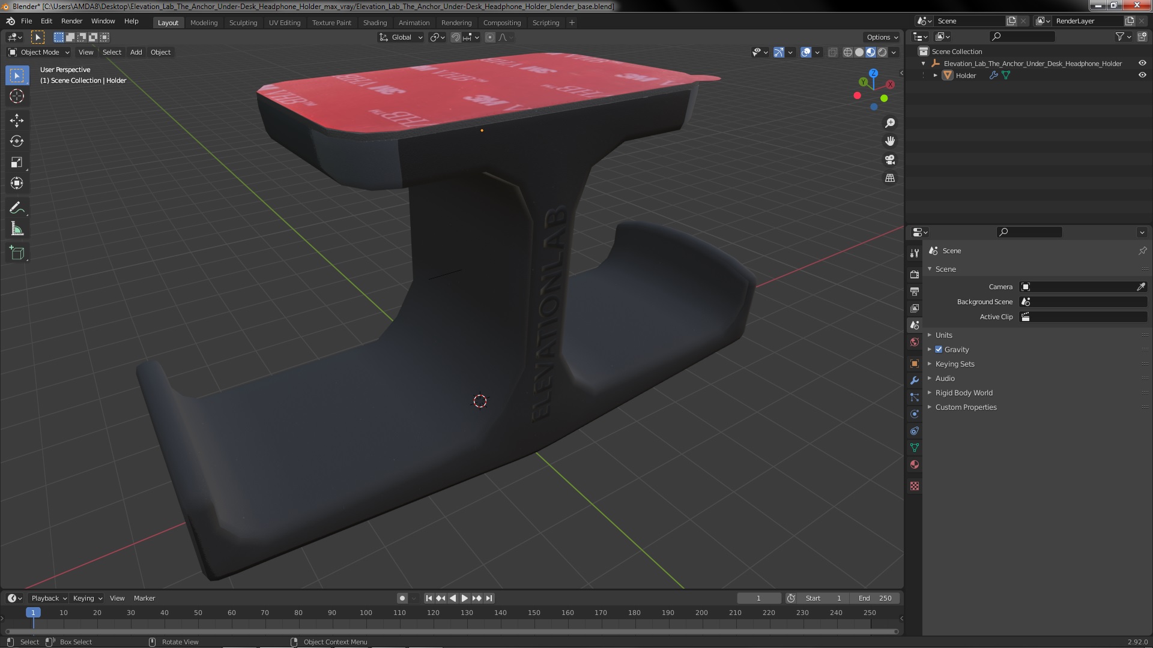Open the Object properties tab

click(x=915, y=364)
